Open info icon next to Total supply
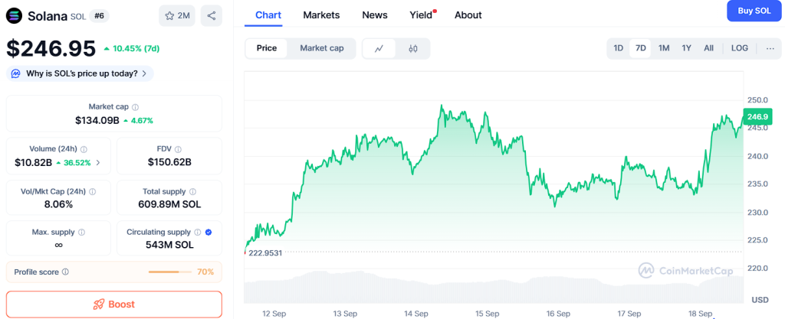785x319 pixels. pos(192,192)
